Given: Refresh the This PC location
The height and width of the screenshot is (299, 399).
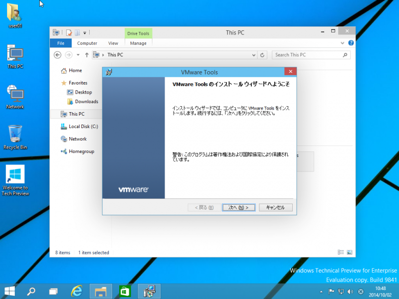Looking at the screenshot, I should [263, 55].
